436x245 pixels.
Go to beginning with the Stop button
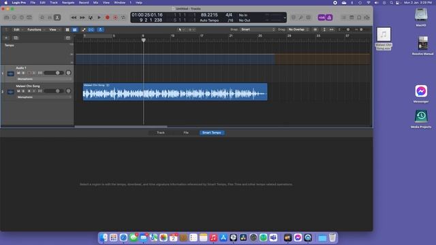[x=91, y=18]
